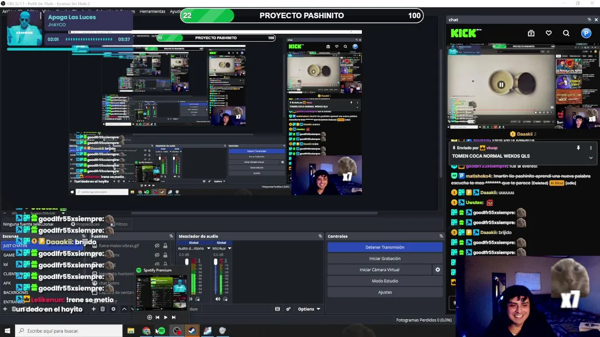
Task: Open the Herramientas menu
Action: [152, 11]
